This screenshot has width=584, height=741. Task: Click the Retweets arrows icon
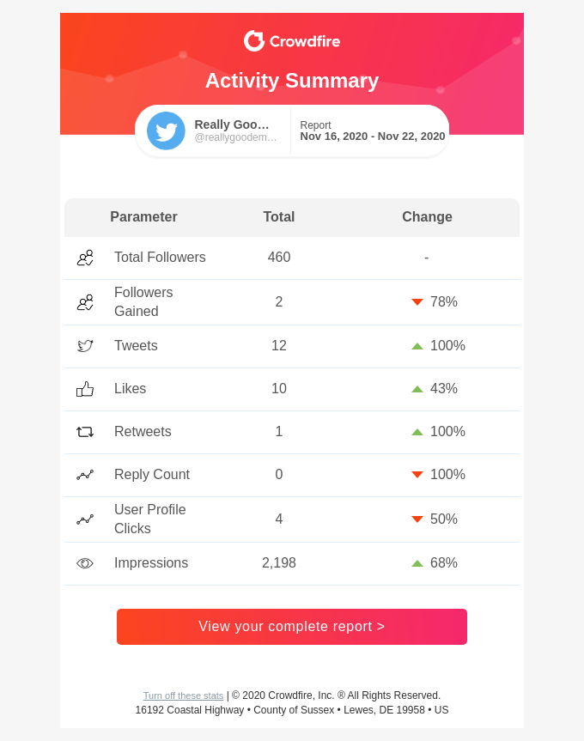(x=85, y=432)
